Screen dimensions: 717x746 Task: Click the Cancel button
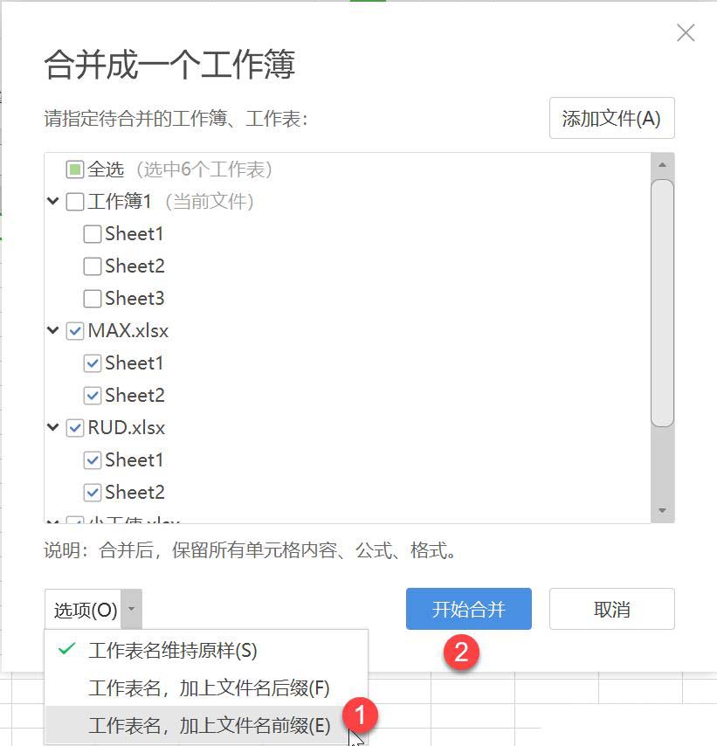point(612,609)
